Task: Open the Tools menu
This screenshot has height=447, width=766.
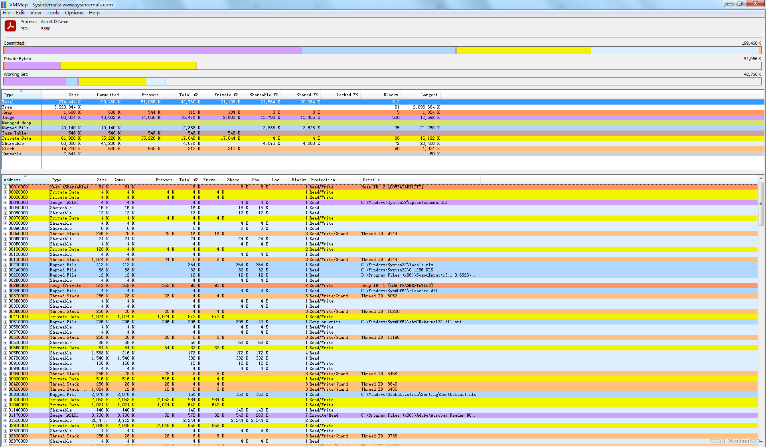Action: [x=53, y=13]
